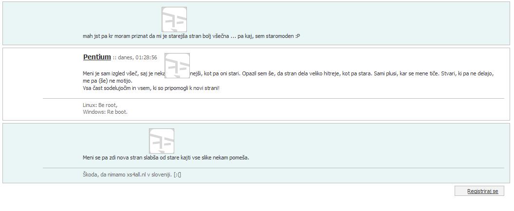The image size is (514, 211).
Task: Click the signature line 'Windows: Re boot.'
Action: point(105,112)
